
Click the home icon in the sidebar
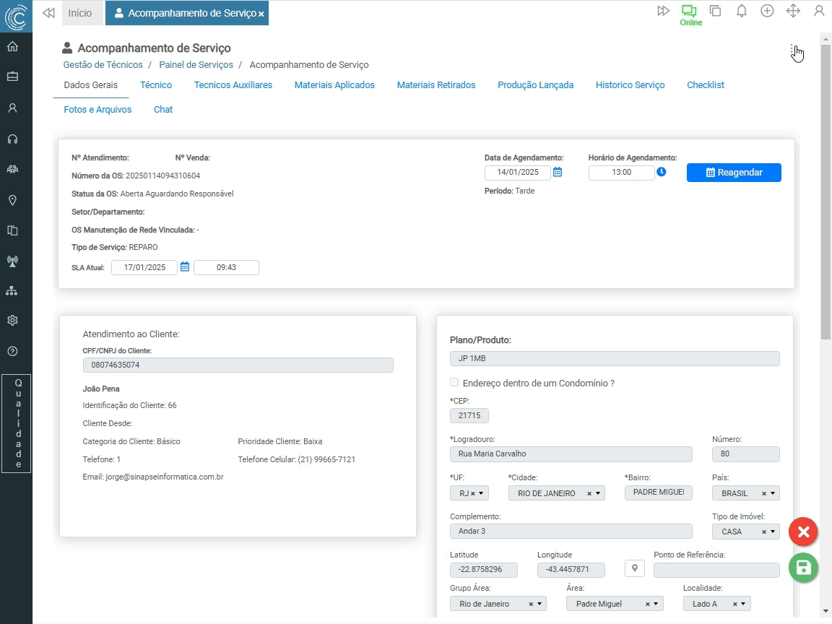click(x=12, y=47)
